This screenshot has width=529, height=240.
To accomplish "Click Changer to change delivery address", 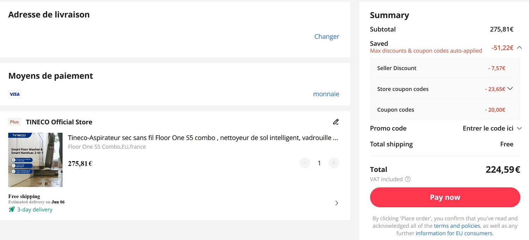I will tap(327, 37).
